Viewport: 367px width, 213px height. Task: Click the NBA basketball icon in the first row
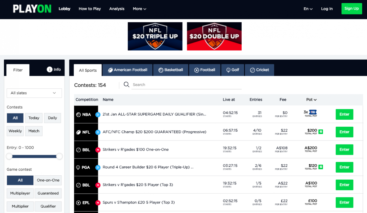pyautogui.click(x=79, y=114)
